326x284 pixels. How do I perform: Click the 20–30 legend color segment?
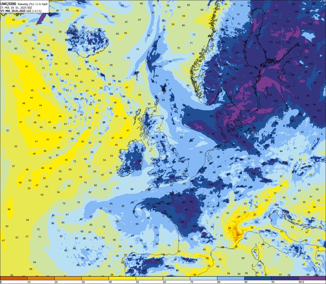pos(68,278)
